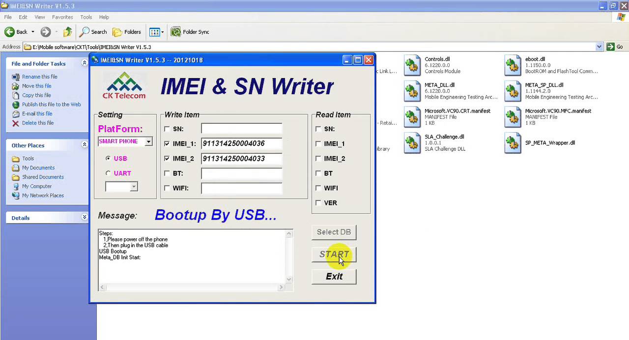Check the SN read item checkbox

pos(318,129)
